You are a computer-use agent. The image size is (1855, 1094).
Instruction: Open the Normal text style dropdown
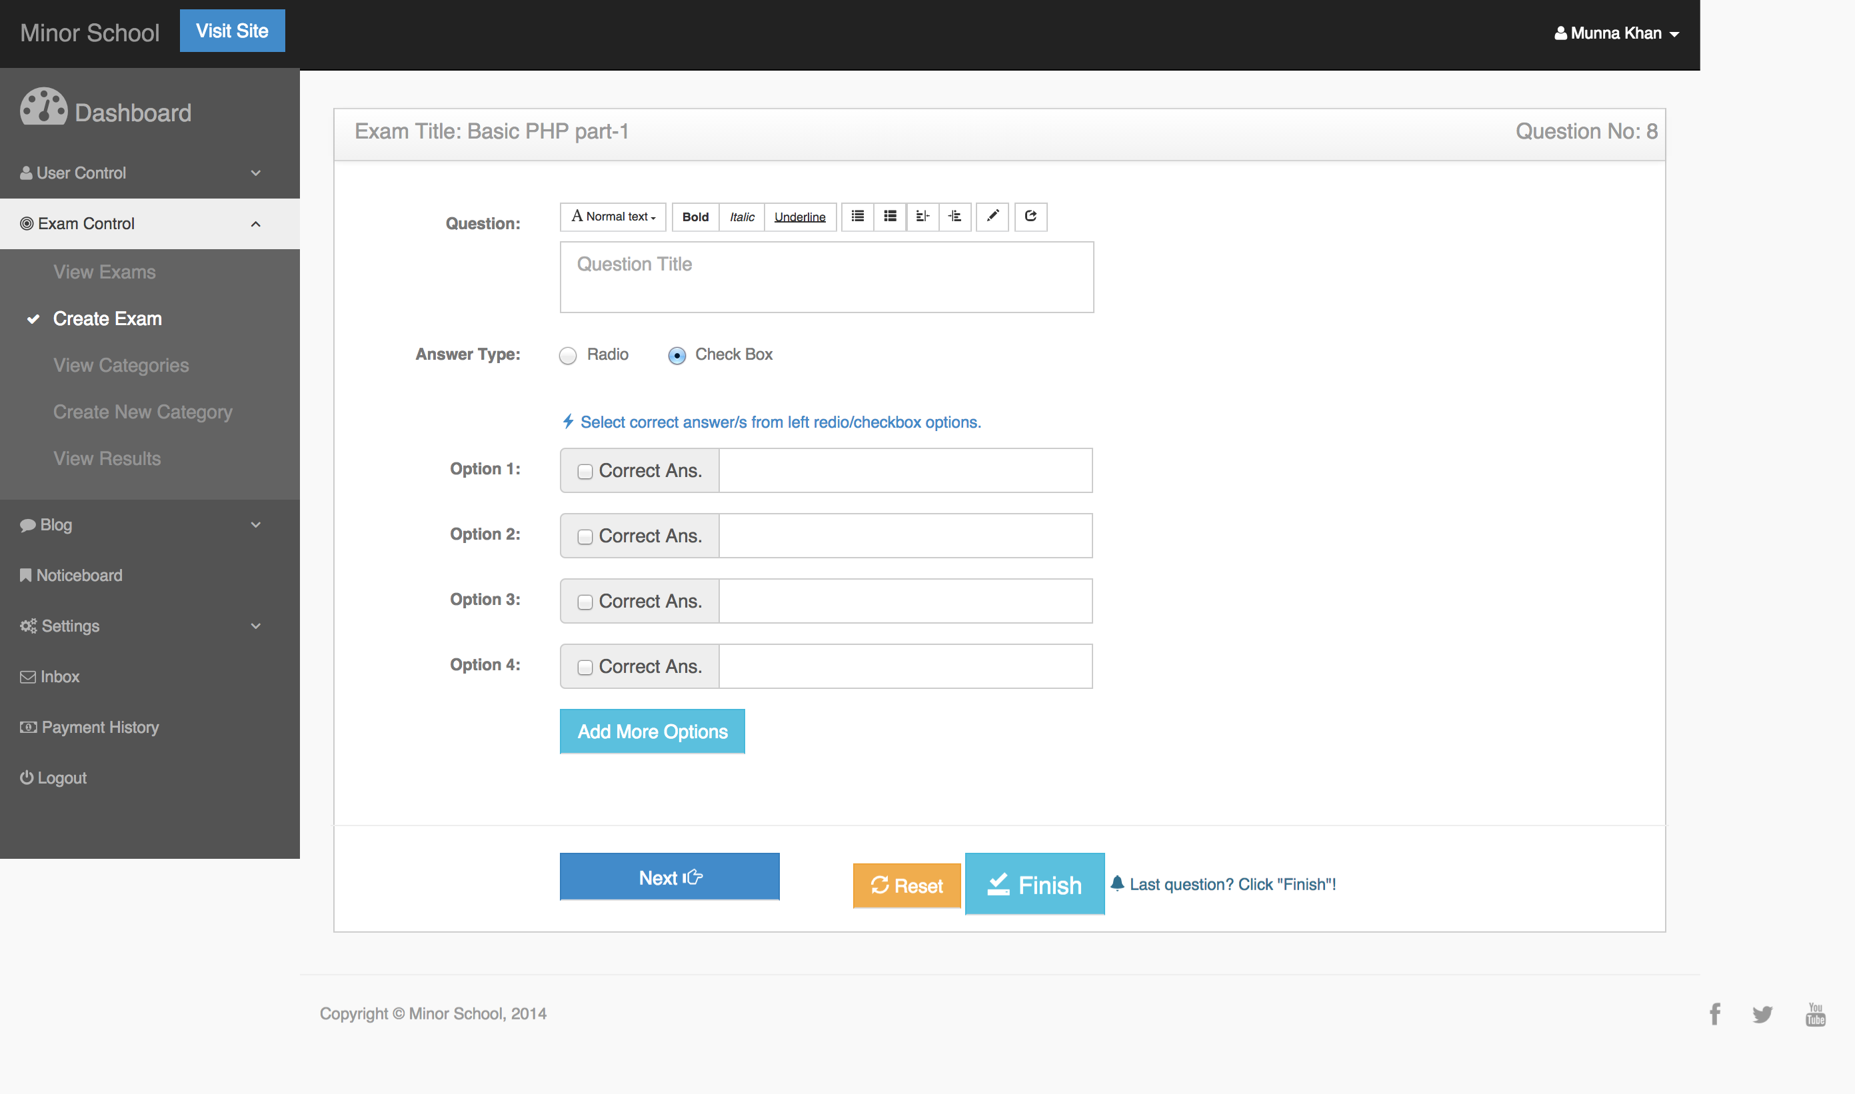click(612, 217)
